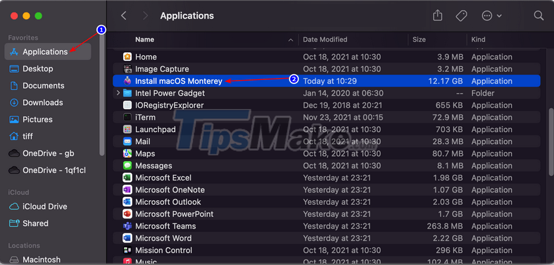Viewport: 554px width, 265px height.
Task: Click the Image Capture app icon
Action: pos(127,69)
